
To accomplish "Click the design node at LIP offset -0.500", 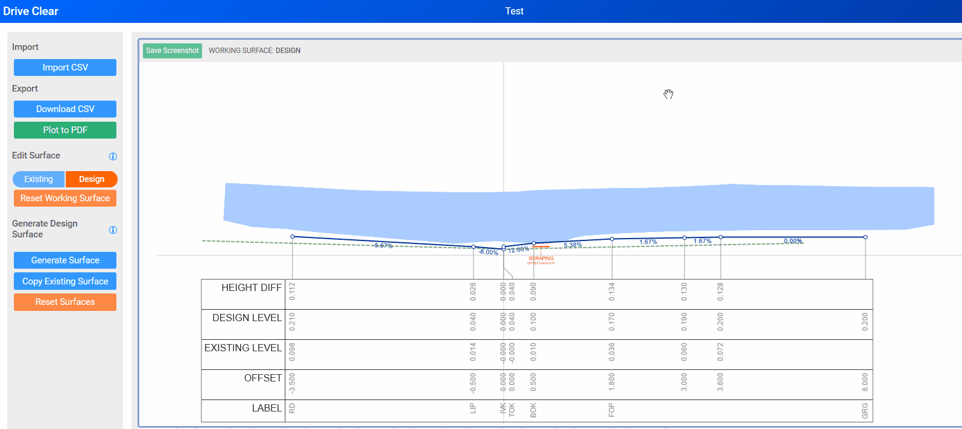I will [x=473, y=246].
